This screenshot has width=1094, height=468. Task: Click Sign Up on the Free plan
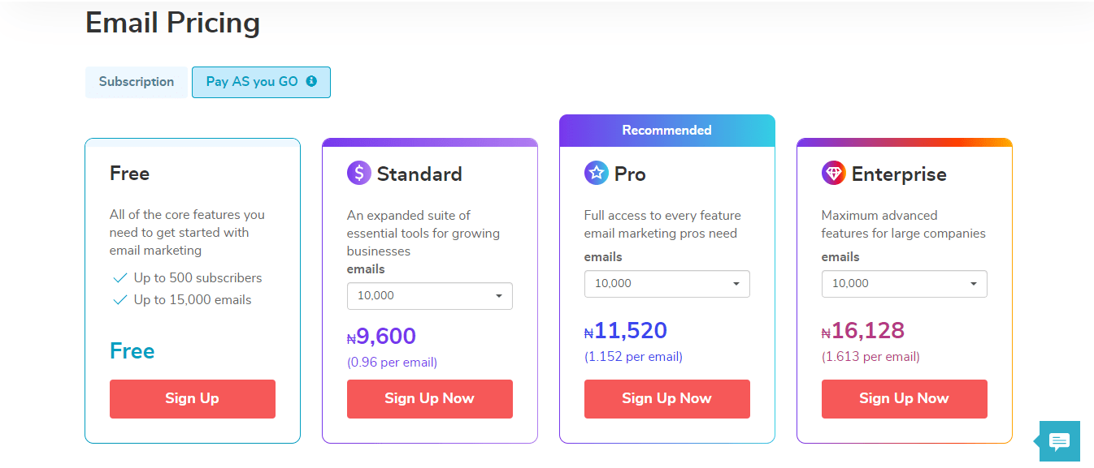(193, 398)
